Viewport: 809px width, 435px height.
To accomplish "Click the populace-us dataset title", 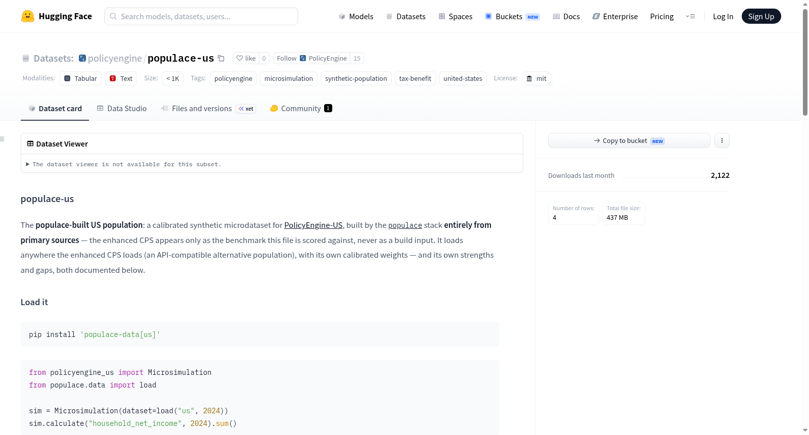I will [x=181, y=58].
